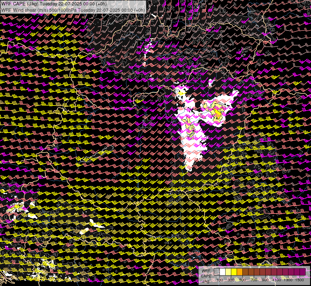Click the 'WRF' label in the legend
The width and height of the screenshot is (311, 286).
tap(206, 271)
